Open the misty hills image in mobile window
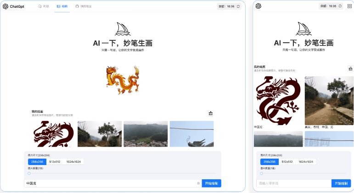Viewport: 354px width, 193px height. pyautogui.click(x=278, y=139)
